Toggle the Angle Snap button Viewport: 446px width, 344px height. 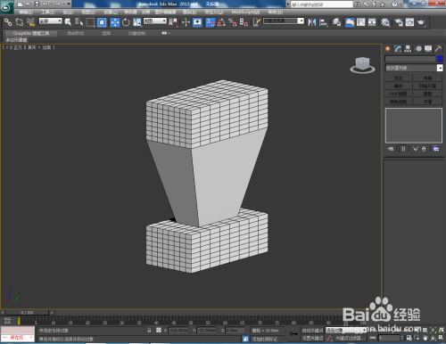221,22
